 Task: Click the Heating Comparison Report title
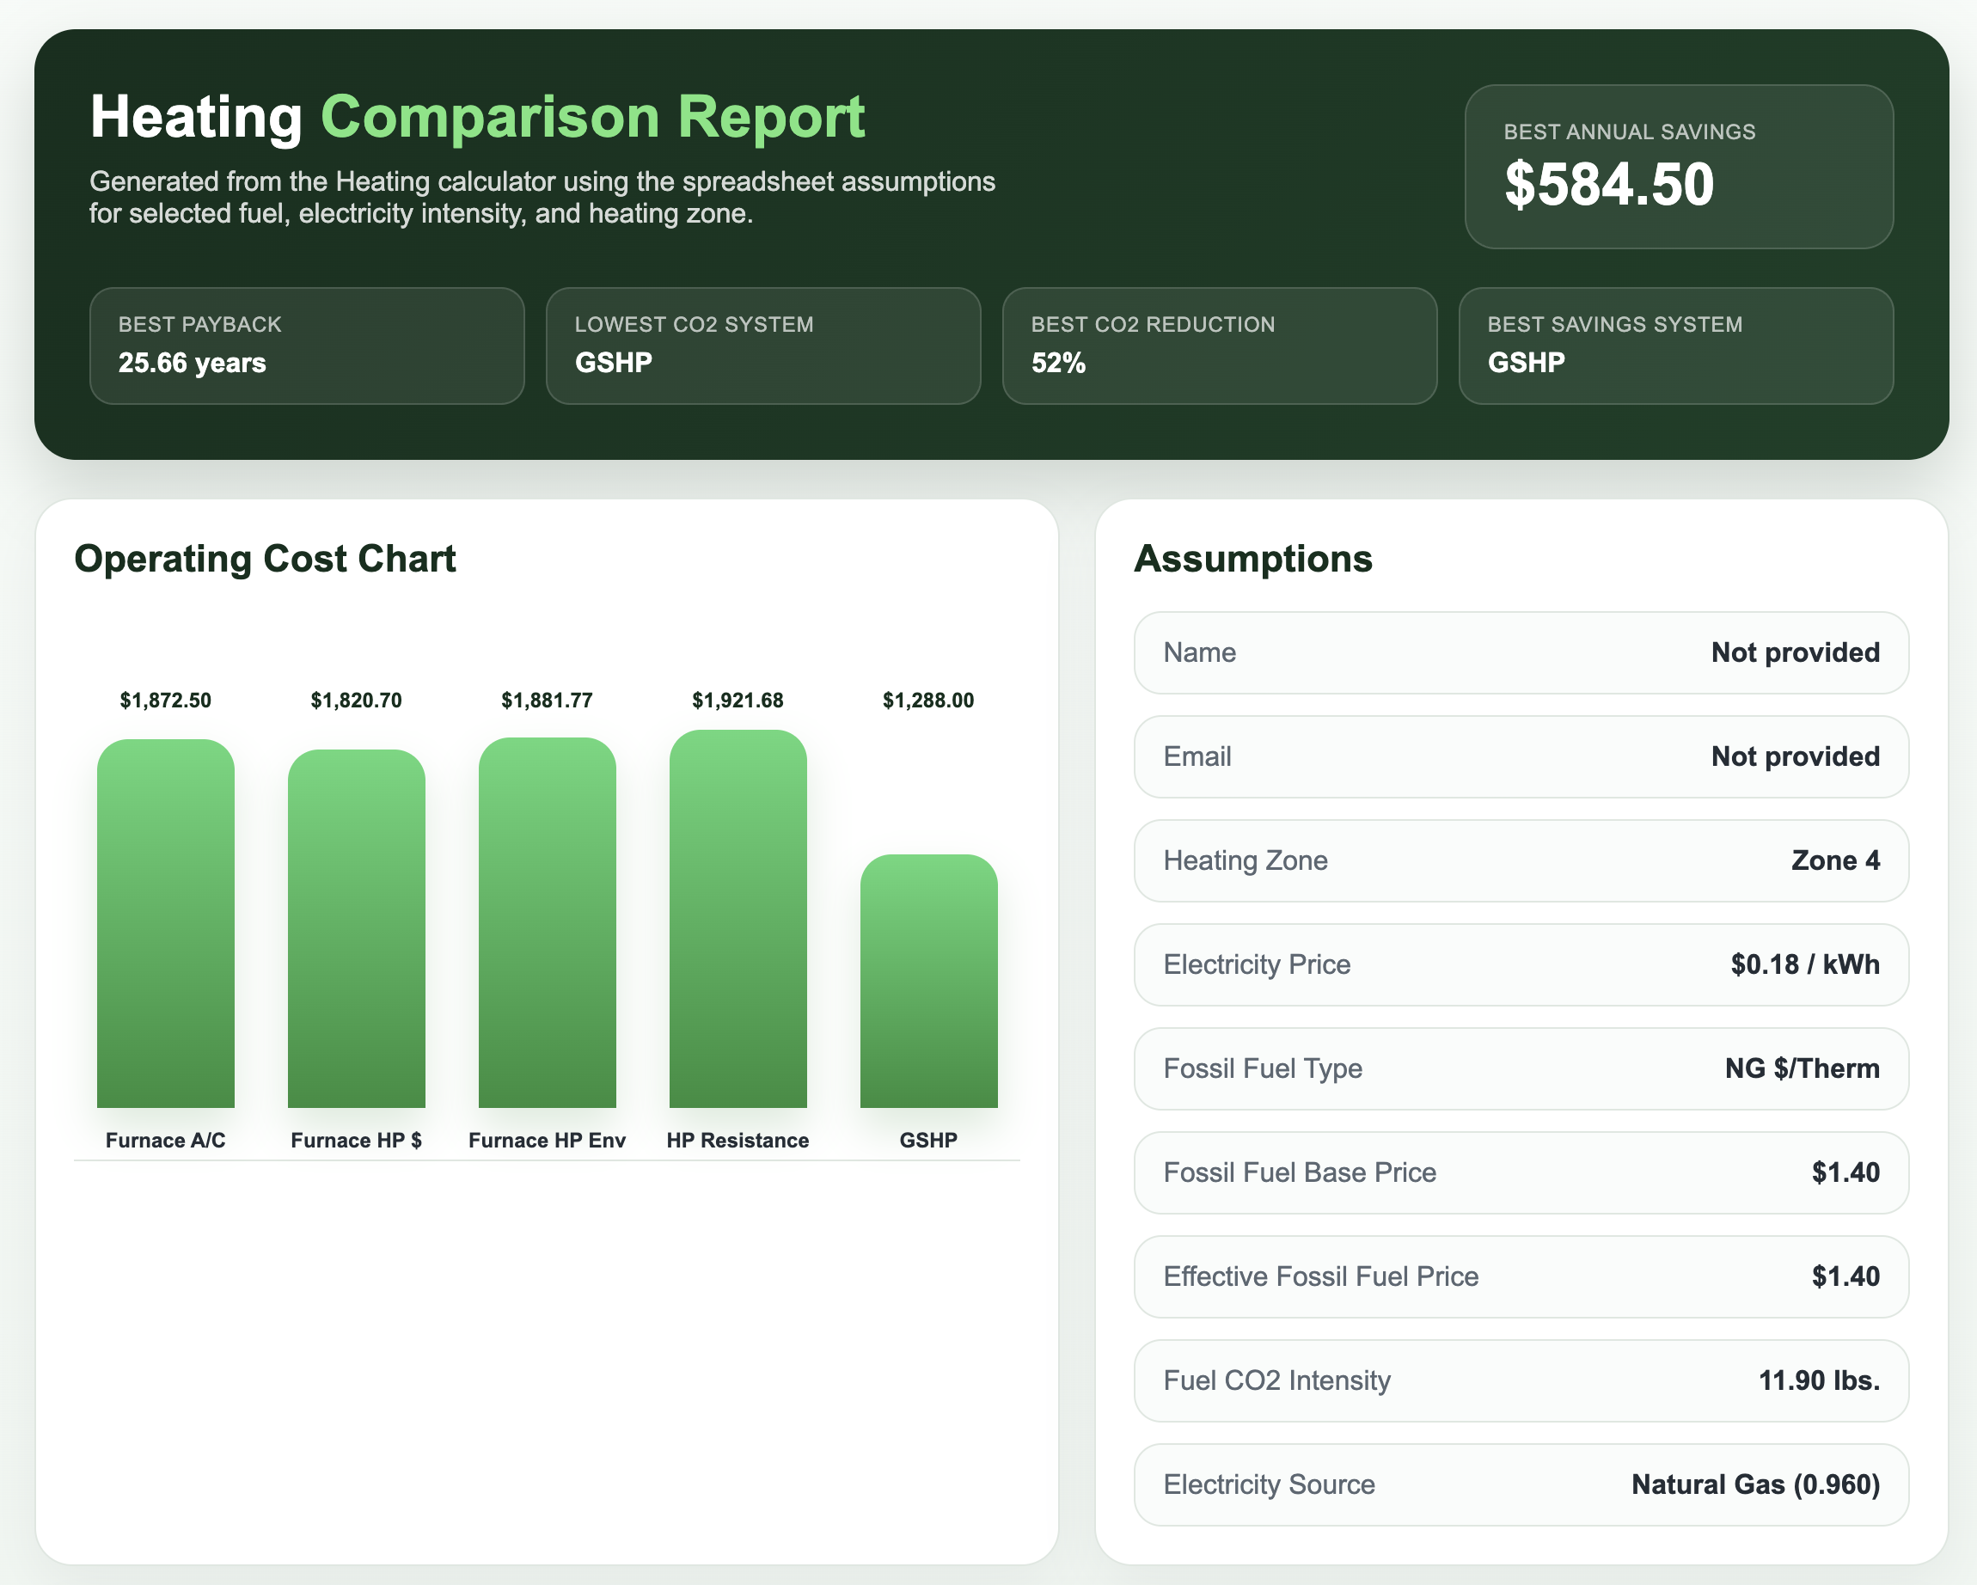(477, 118)
